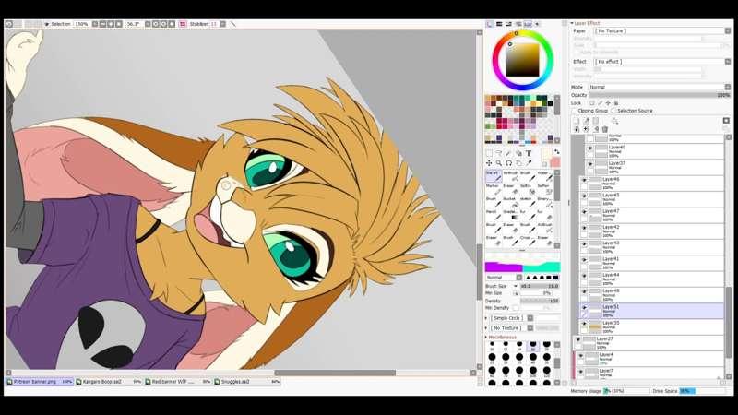Click the undo button in top toolbar
Screen dimensions: 738x415
[8, 24]
